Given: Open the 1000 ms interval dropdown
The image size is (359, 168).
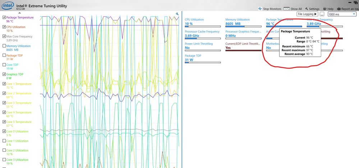Looking at the screenshot, I should 341,14.
